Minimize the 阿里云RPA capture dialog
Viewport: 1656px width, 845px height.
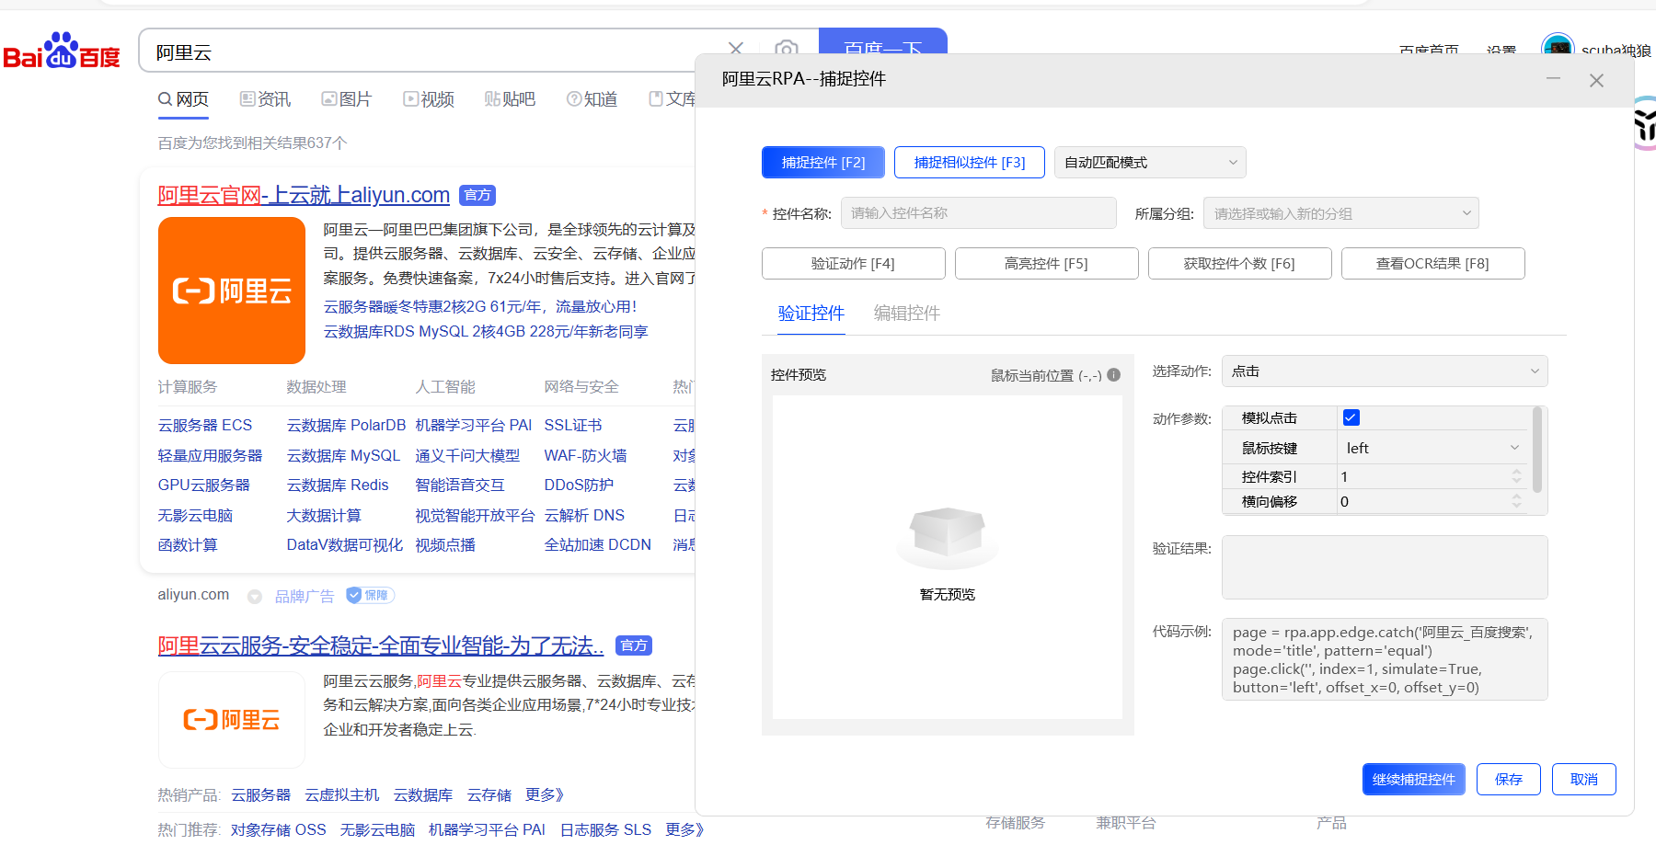click(1553, 79)
